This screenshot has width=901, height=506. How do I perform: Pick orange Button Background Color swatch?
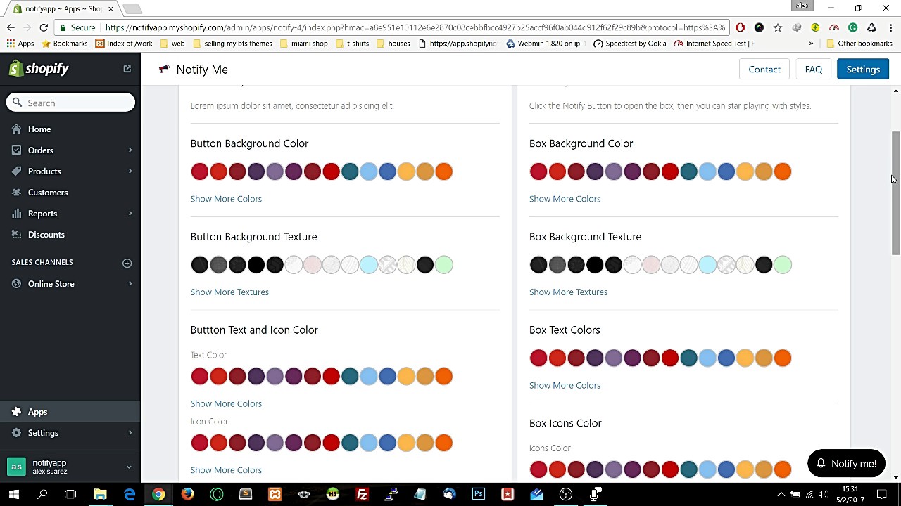pos(443,171)
